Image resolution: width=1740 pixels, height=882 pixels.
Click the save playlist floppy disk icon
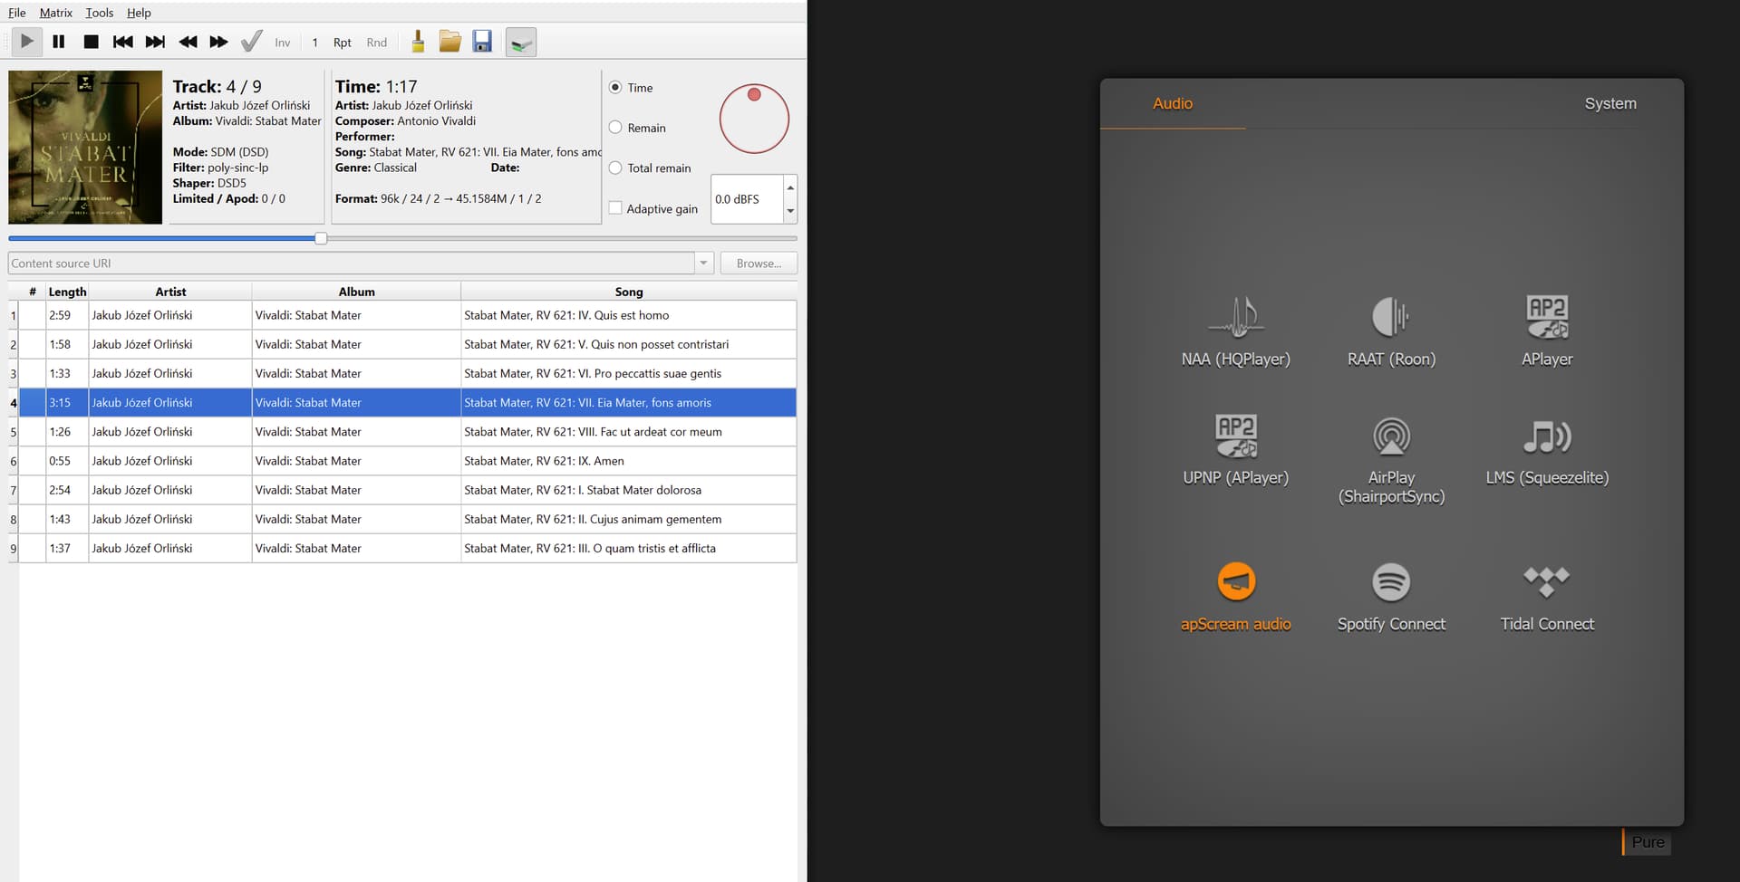point(482,42)
